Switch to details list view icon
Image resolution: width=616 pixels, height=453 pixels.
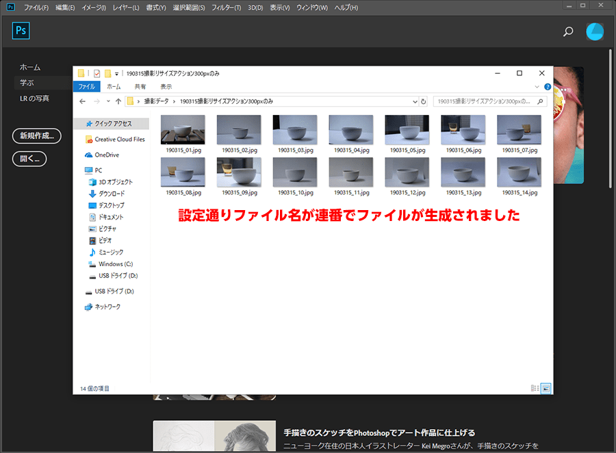pyautogui.click(x=535, y=388)
